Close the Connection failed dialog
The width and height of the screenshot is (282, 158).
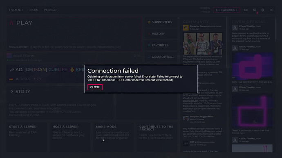tap(95, 87)
